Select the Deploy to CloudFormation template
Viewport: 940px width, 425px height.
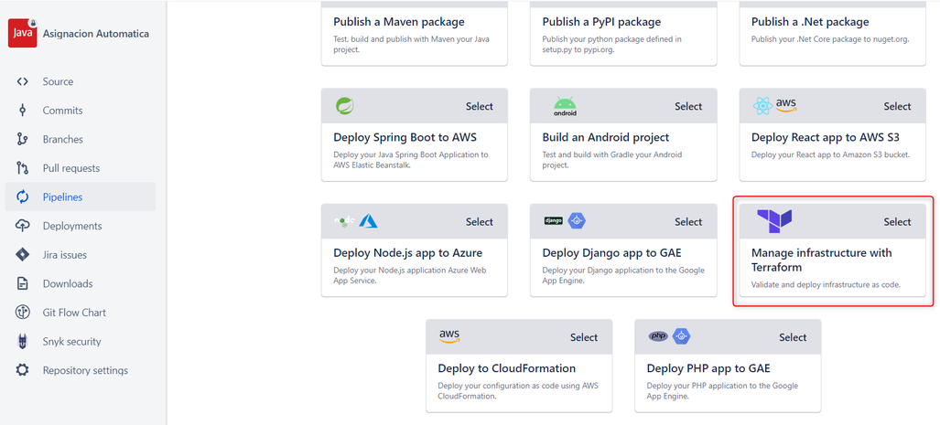tap(584, 337)
